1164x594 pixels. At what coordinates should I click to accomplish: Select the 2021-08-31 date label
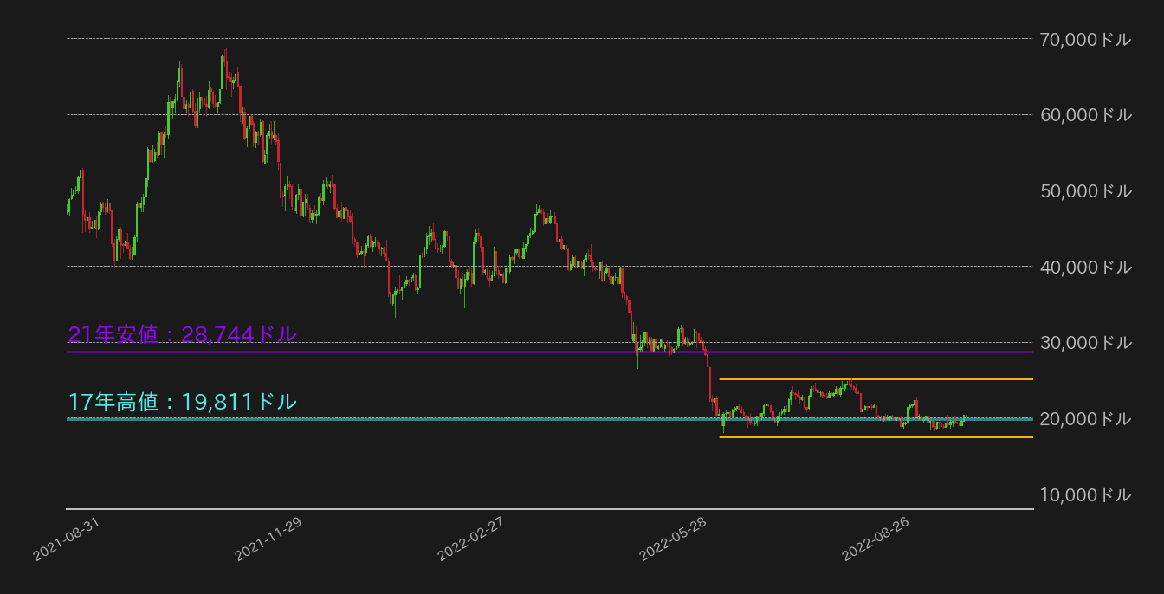point(66,538)
